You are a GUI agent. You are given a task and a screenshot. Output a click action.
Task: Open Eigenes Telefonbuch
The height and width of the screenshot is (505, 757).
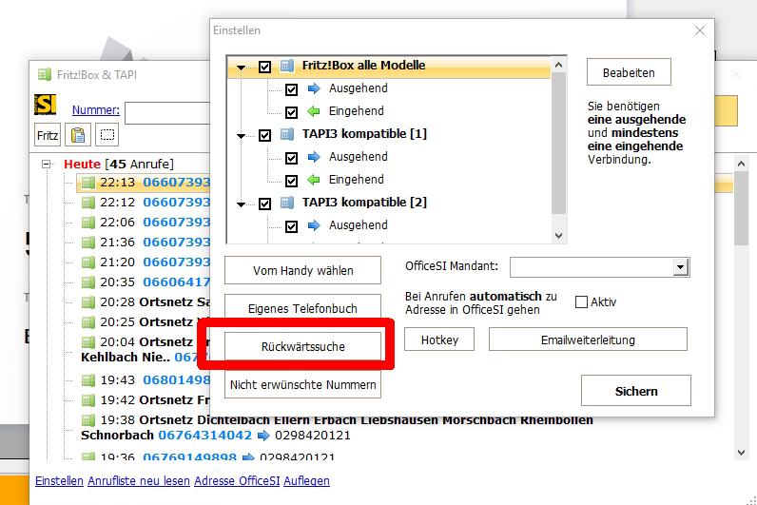click(x=302, y=308)
